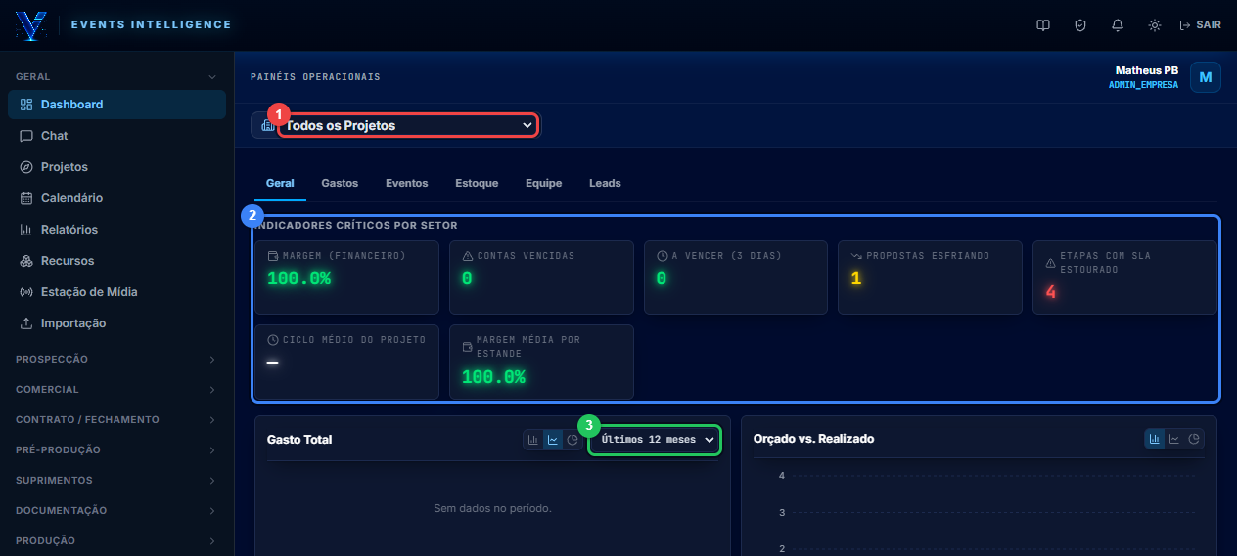
Task: Select bar chart view for Gasto Total
Action: pos(533,440)
